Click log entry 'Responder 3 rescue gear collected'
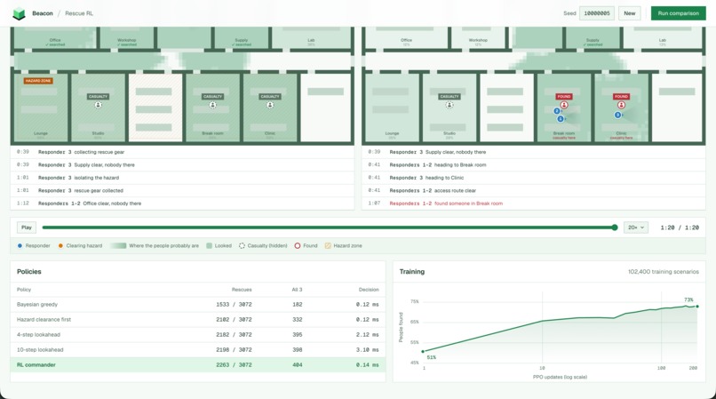The width and height of the screenshot is (716, 399). [x=182, y=190]
